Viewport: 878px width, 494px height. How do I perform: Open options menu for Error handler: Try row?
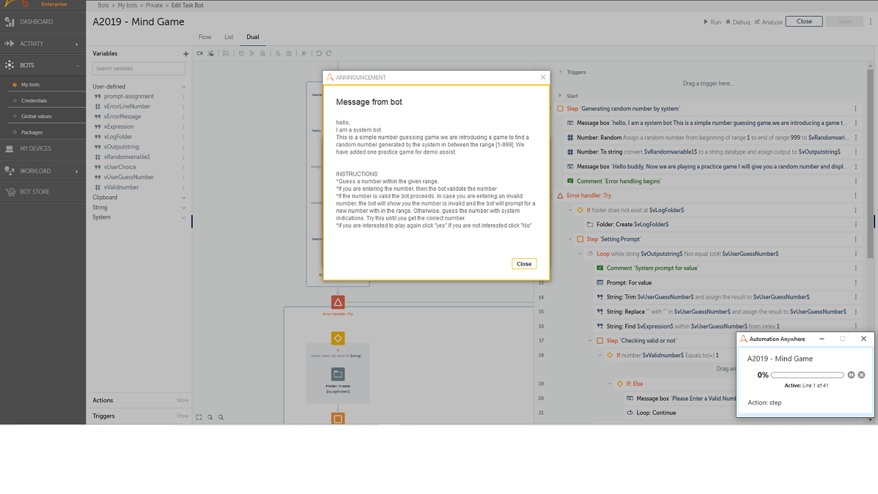[x=855, y=196]
